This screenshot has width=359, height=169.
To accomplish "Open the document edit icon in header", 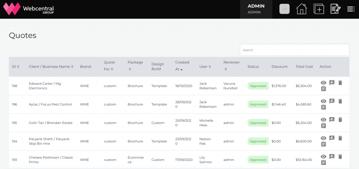I will click(336, 9).
